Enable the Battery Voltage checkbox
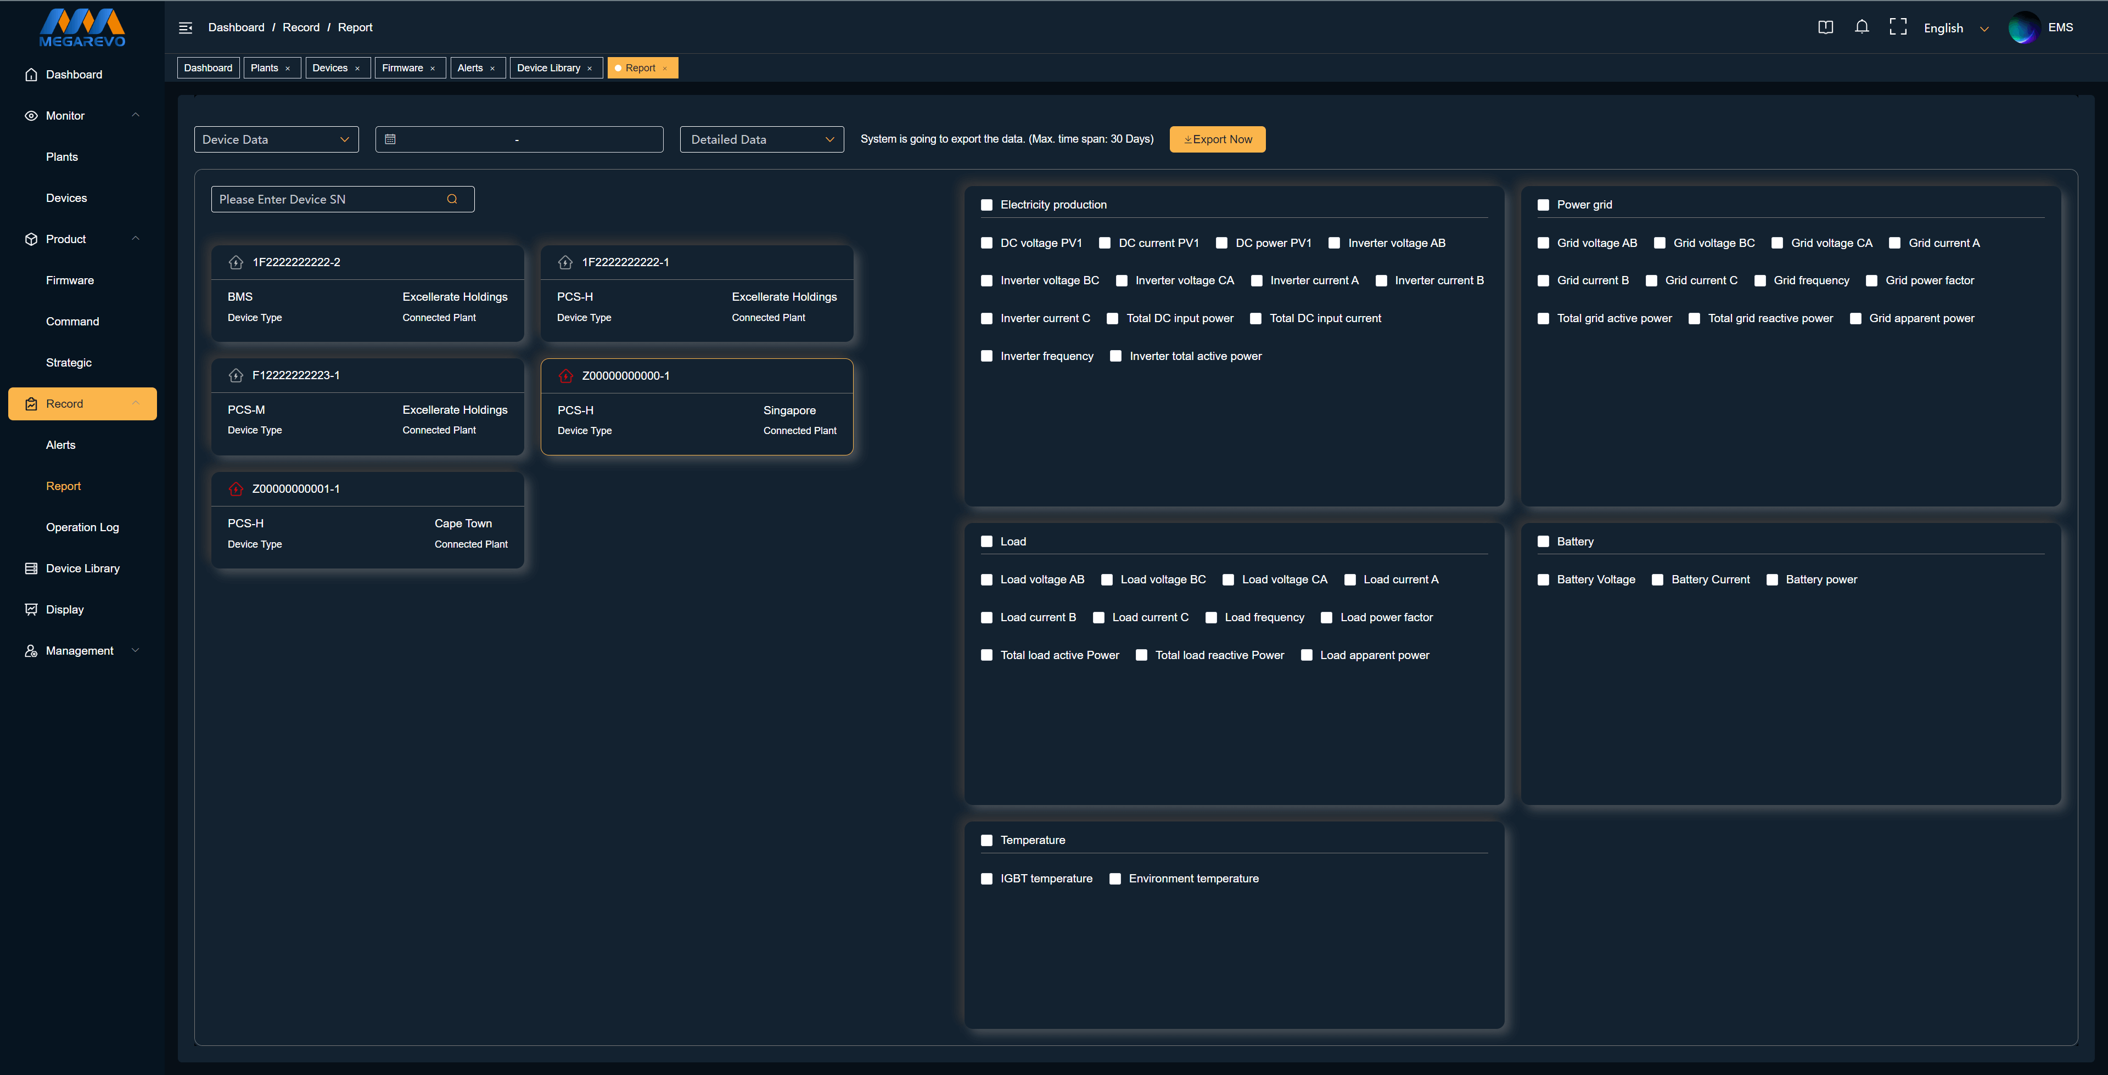 1543,580
